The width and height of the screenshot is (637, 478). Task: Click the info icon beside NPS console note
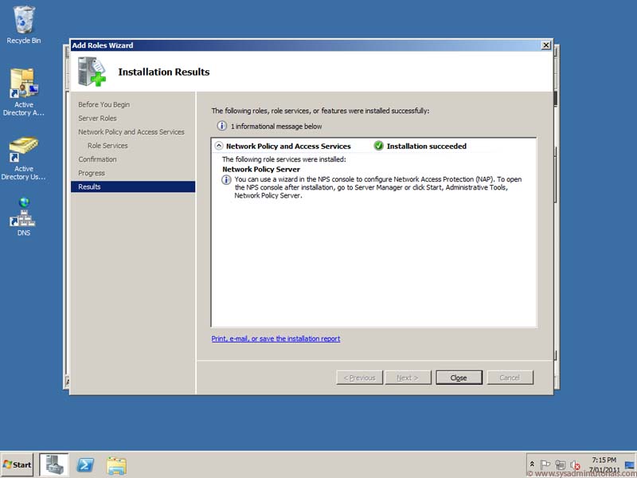click(226, 180)
